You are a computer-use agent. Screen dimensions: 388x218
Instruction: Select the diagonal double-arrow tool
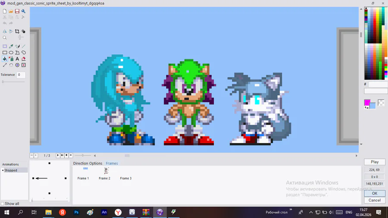pos(5,65)
